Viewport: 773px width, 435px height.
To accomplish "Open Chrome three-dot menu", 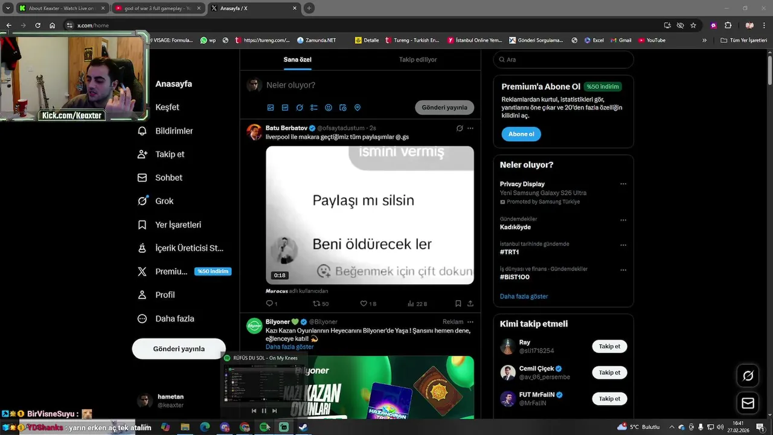I will tap(765, 25).
